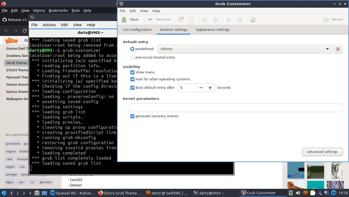Switch to List configuration tab
This screenshot has height=197, width=349.
[x=137, y=30]
